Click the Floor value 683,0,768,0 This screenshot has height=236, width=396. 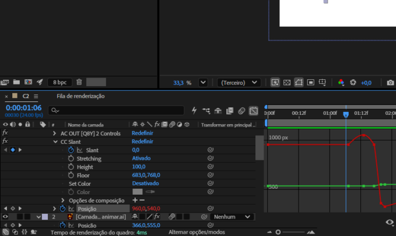pos(146,175)
